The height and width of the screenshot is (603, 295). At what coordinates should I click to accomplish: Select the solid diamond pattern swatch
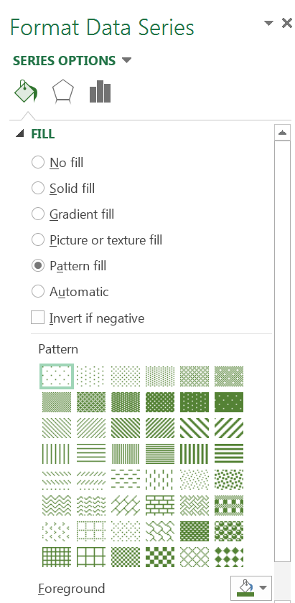(x=229, y=557)
